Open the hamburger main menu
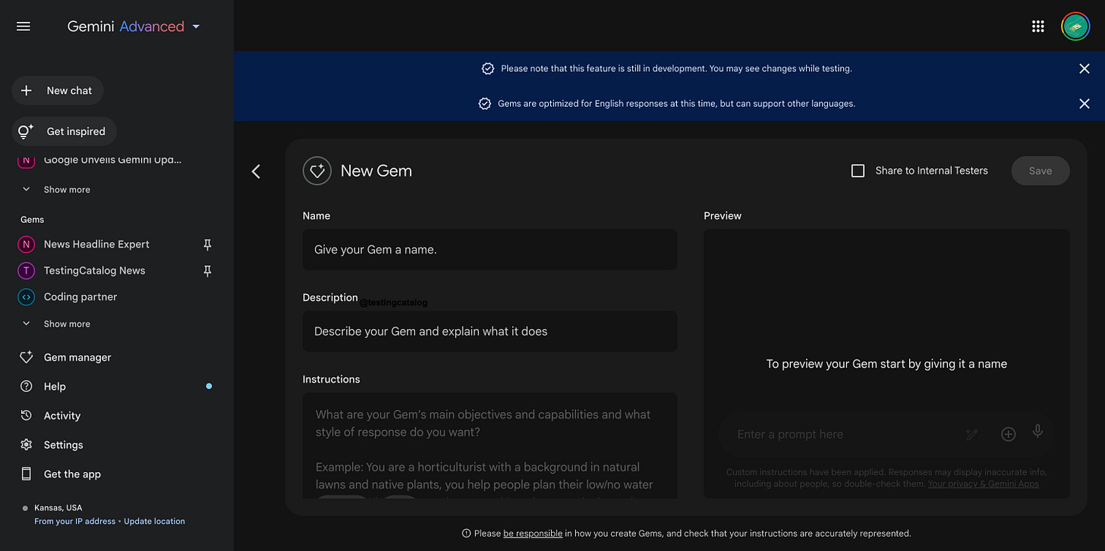The width and height of the screenshot is (1105, 551). click(24, 27)
